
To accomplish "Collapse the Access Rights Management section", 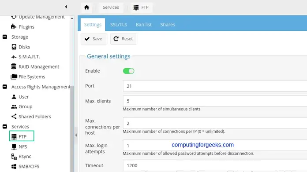I will pos(5,87).
